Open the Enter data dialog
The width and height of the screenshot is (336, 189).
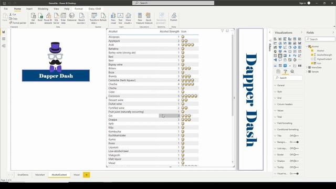click(x=64, y=18)
